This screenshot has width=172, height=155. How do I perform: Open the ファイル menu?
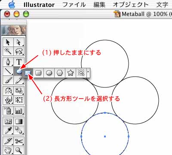[x=74, y=5]
